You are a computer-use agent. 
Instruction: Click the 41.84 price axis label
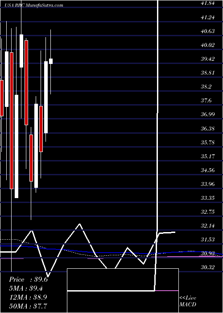coord(208,3)
